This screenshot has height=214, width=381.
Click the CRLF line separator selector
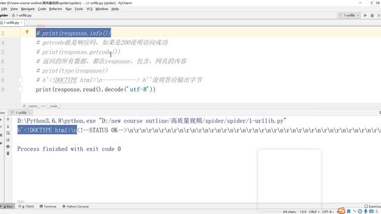pyautogui.click(x=313, y=212)
